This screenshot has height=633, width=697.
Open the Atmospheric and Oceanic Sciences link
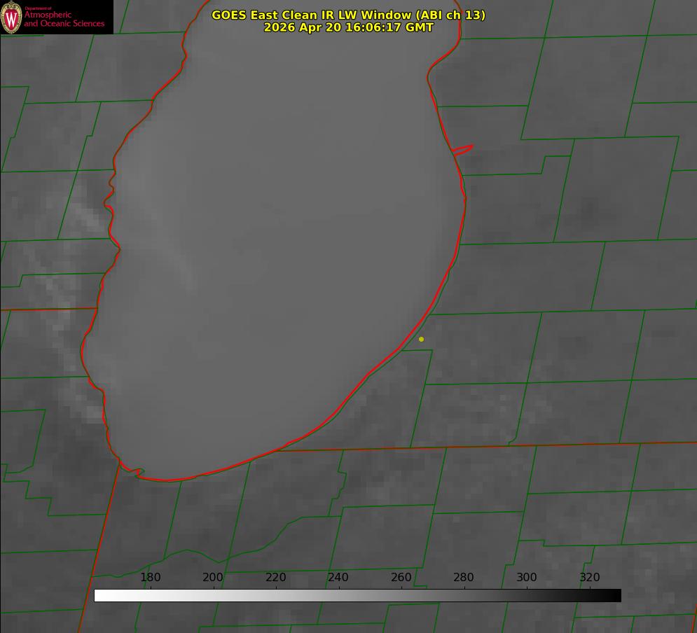(x=64, y=19)
